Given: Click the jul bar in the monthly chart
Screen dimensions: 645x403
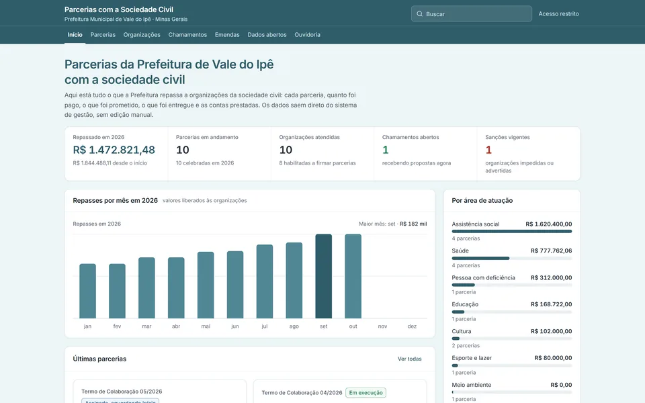Looking at the screenshot, I should click(265, 281).
